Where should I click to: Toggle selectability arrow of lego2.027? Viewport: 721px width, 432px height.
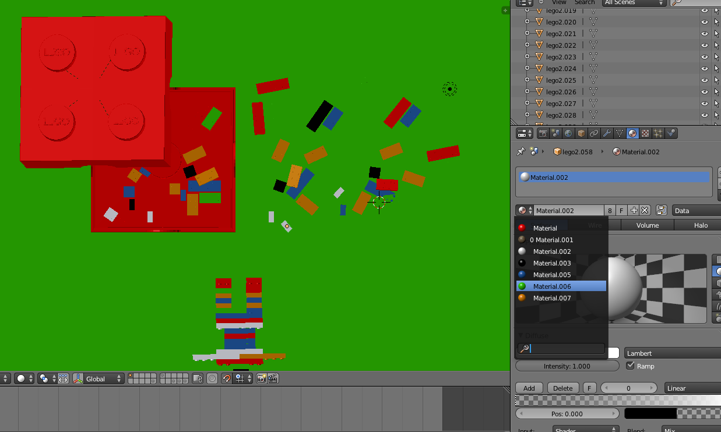coord(716,104)
